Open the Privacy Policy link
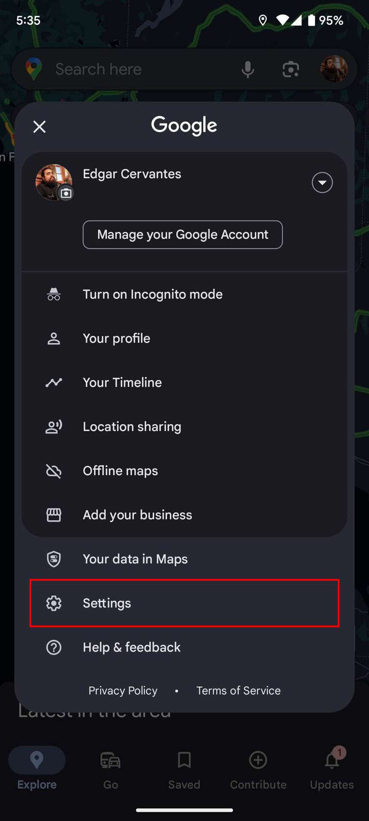Viewport: 369px width, 821px height. tap(123, 691)
